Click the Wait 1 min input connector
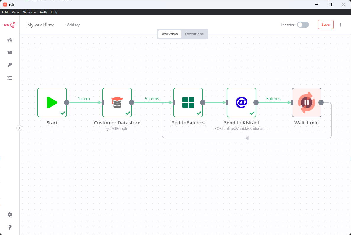This screenshot has height=235, width=351. pos(292,103)
